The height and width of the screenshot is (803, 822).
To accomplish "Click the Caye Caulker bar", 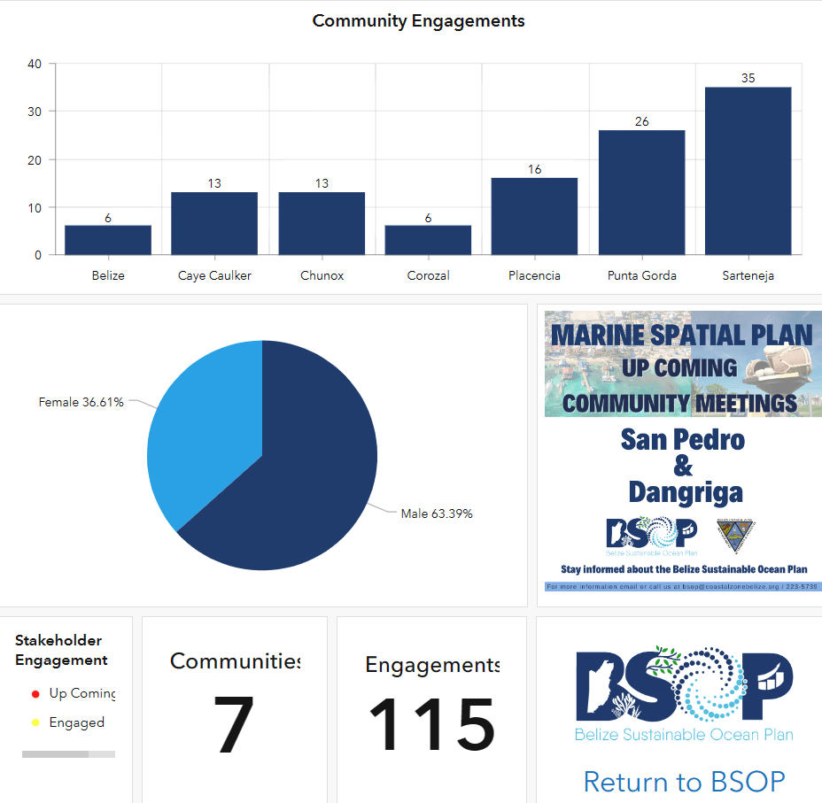I will [x=214, y=223].
